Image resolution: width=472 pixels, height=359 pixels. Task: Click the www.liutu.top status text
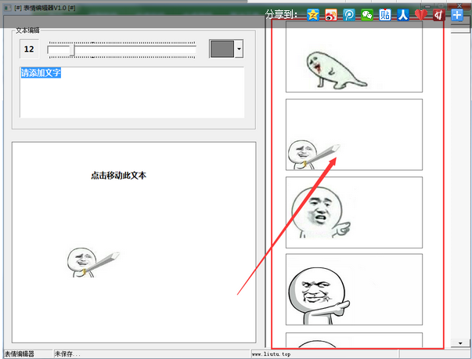coord(271,354)
